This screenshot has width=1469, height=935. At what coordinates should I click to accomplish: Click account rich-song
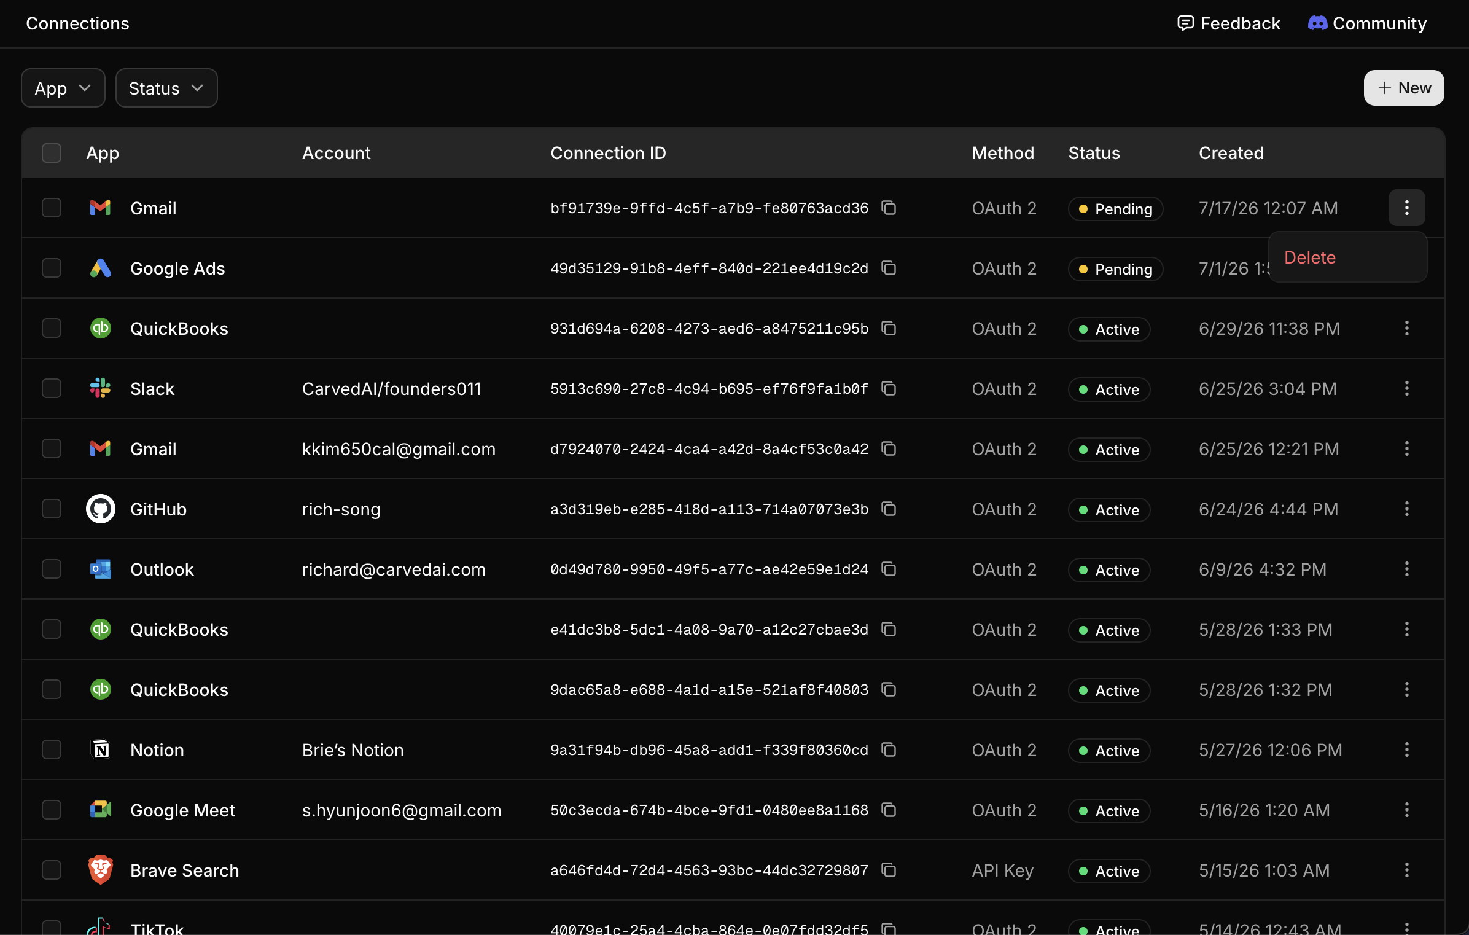click(341, 509)
